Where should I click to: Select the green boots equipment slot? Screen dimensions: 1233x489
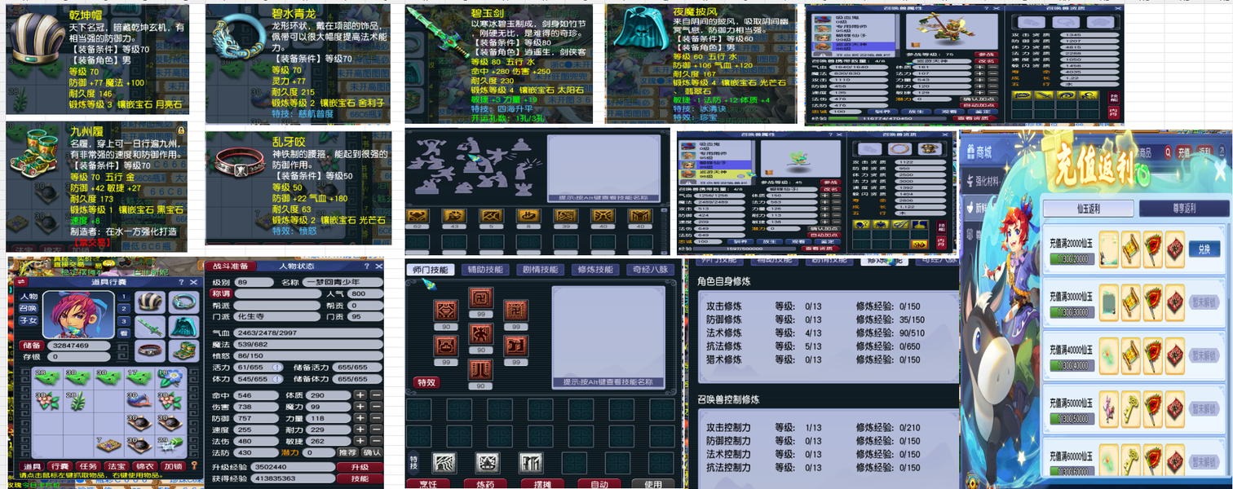[x=183, y=351]
